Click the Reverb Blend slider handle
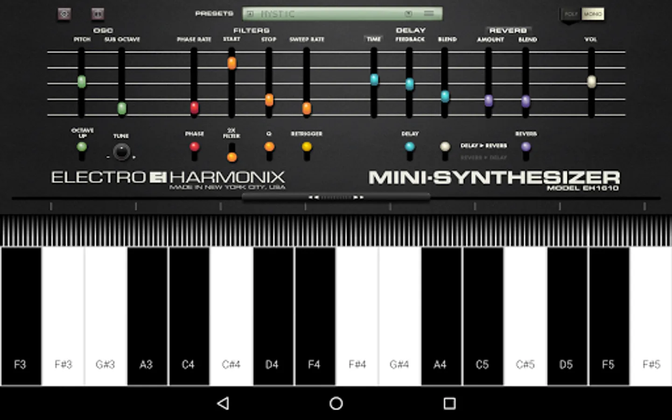 526,101
